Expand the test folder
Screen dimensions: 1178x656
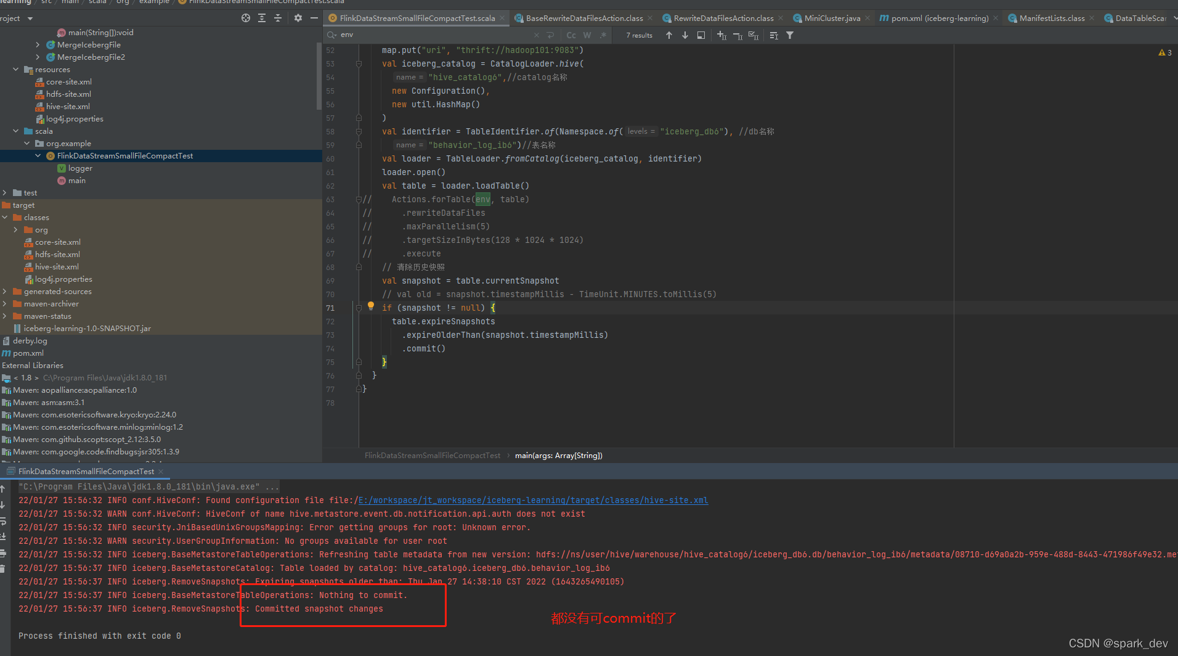pyautogui.click(x=5, y=192)
